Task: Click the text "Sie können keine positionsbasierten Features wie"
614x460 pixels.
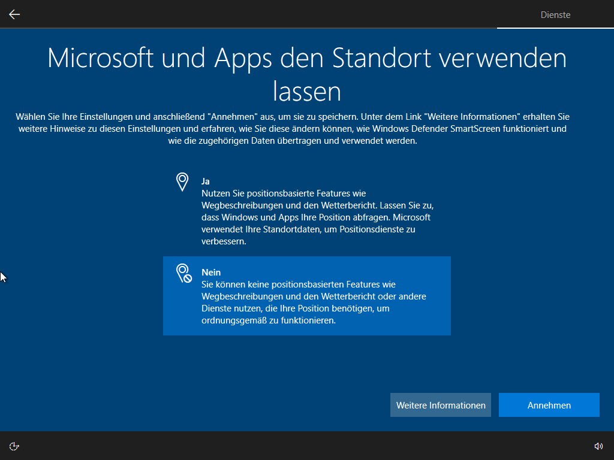Action: pyautogui.click(x=299, y=285)
